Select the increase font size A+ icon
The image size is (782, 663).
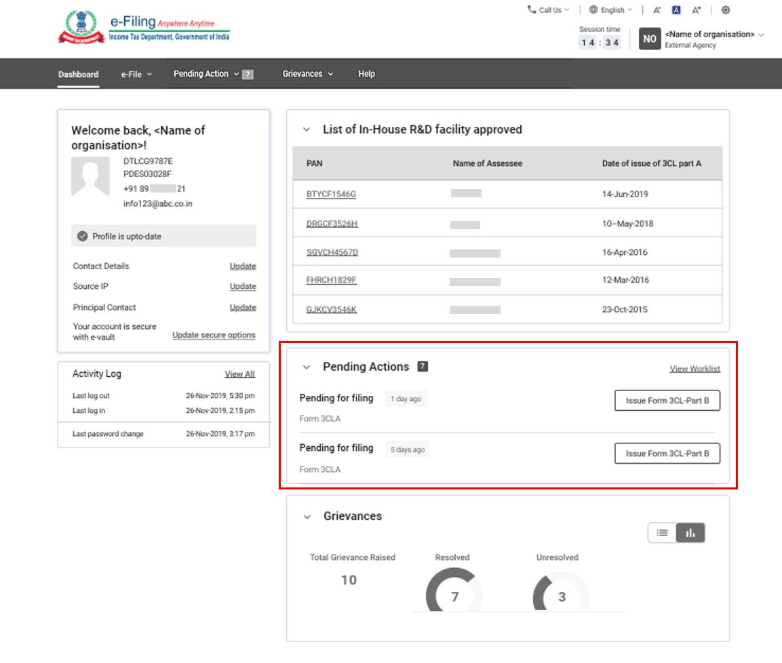(696, 9)
